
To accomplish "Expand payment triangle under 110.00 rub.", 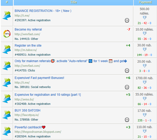I will pos(145,131).
